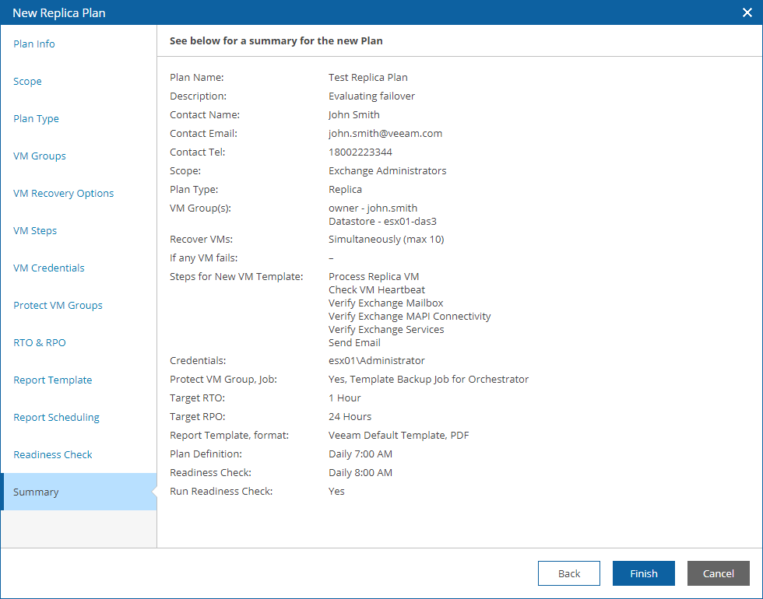This screenshot has width=763, height=599.
Task: Select the VM Recovery Options step
Action: tap(63, 194)
